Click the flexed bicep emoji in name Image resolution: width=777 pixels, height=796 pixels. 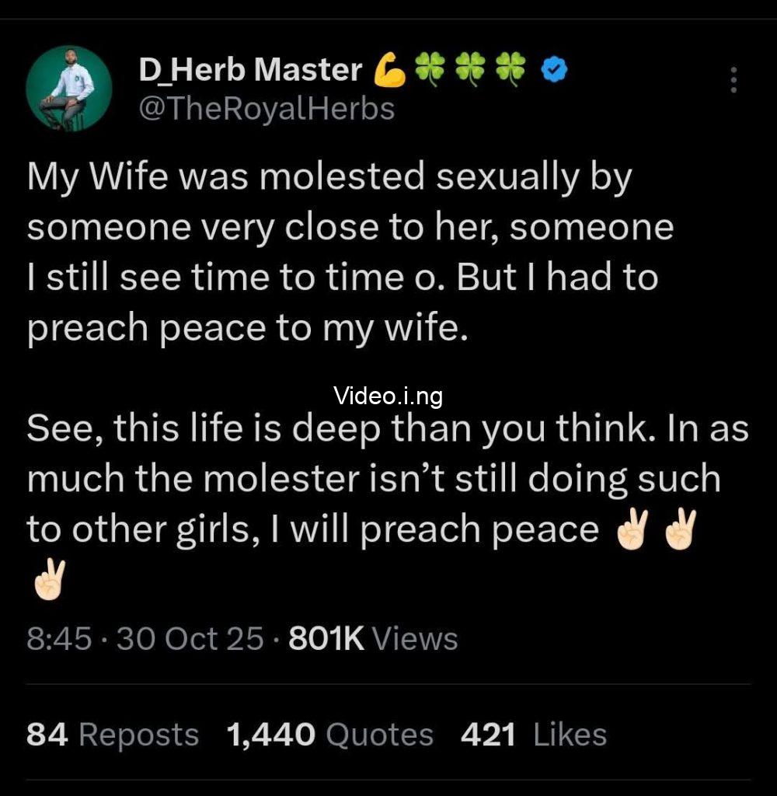389,69
